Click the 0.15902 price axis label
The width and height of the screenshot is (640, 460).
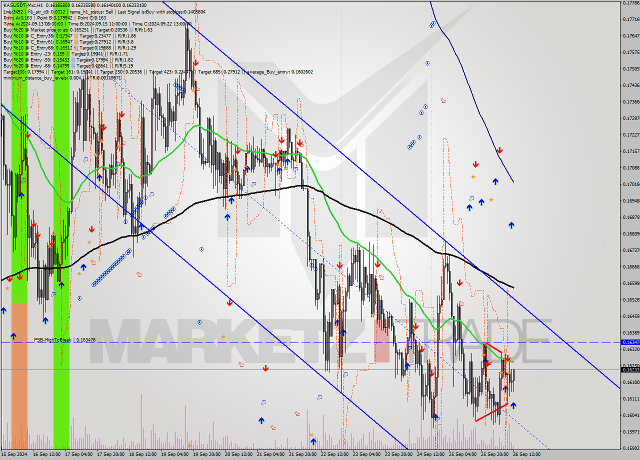630,448
